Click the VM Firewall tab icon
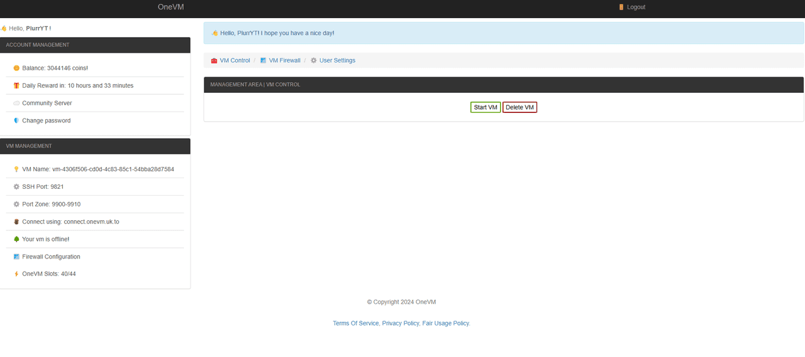 [x=264, y=61]
